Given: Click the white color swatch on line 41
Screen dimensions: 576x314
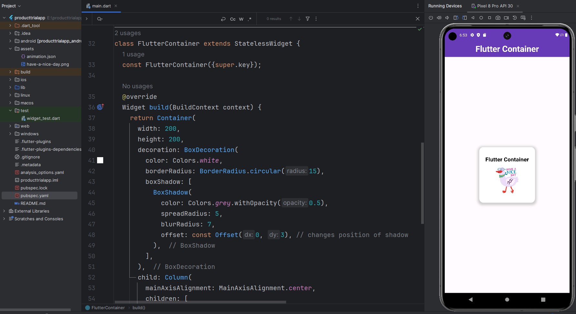Looking at the screenshot, I should 100,160.
